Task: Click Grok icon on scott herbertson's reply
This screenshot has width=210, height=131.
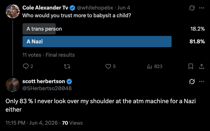Action: [192, 81]
